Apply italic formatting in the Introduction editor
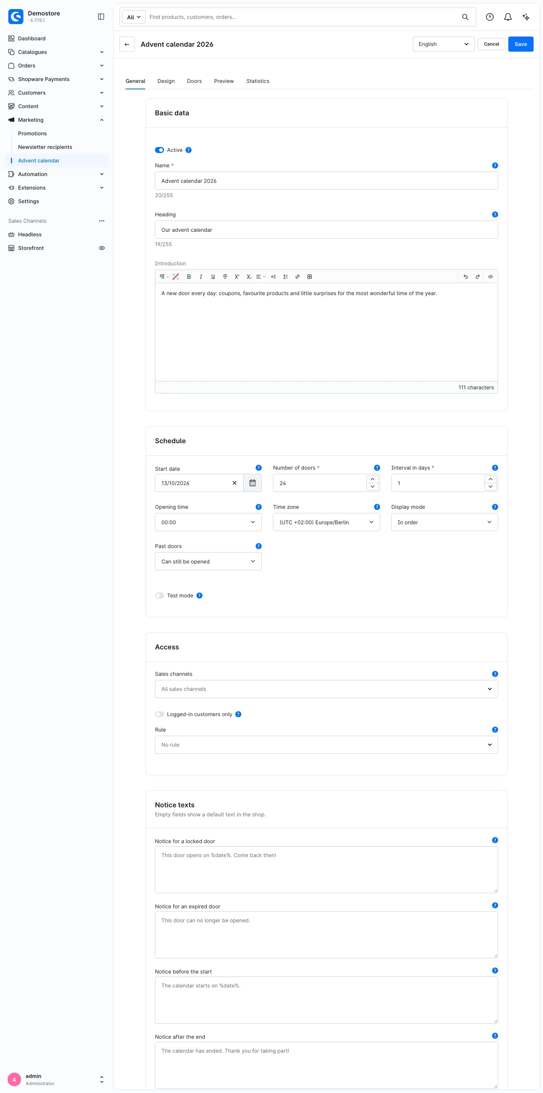 [x=201, y=277]
